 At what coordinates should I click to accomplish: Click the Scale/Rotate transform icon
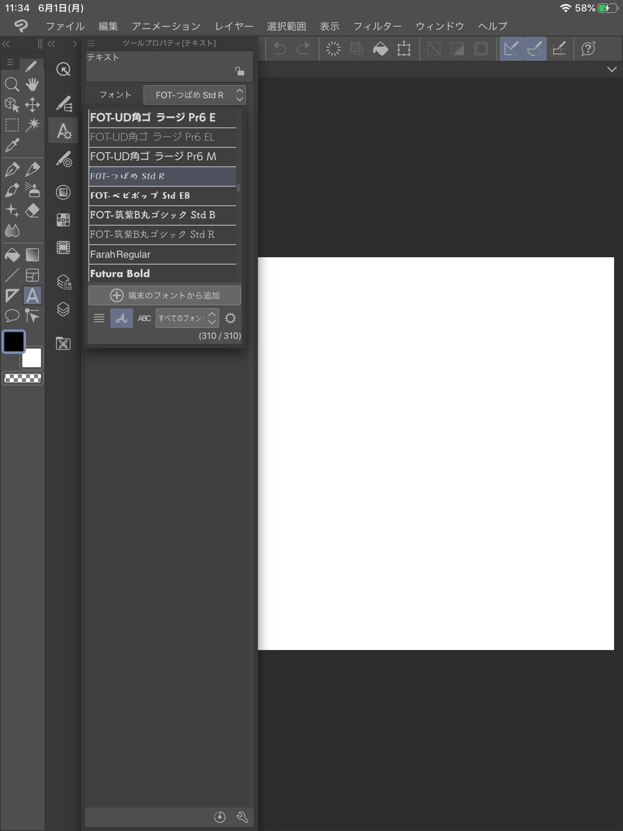(x=404, y=49)
